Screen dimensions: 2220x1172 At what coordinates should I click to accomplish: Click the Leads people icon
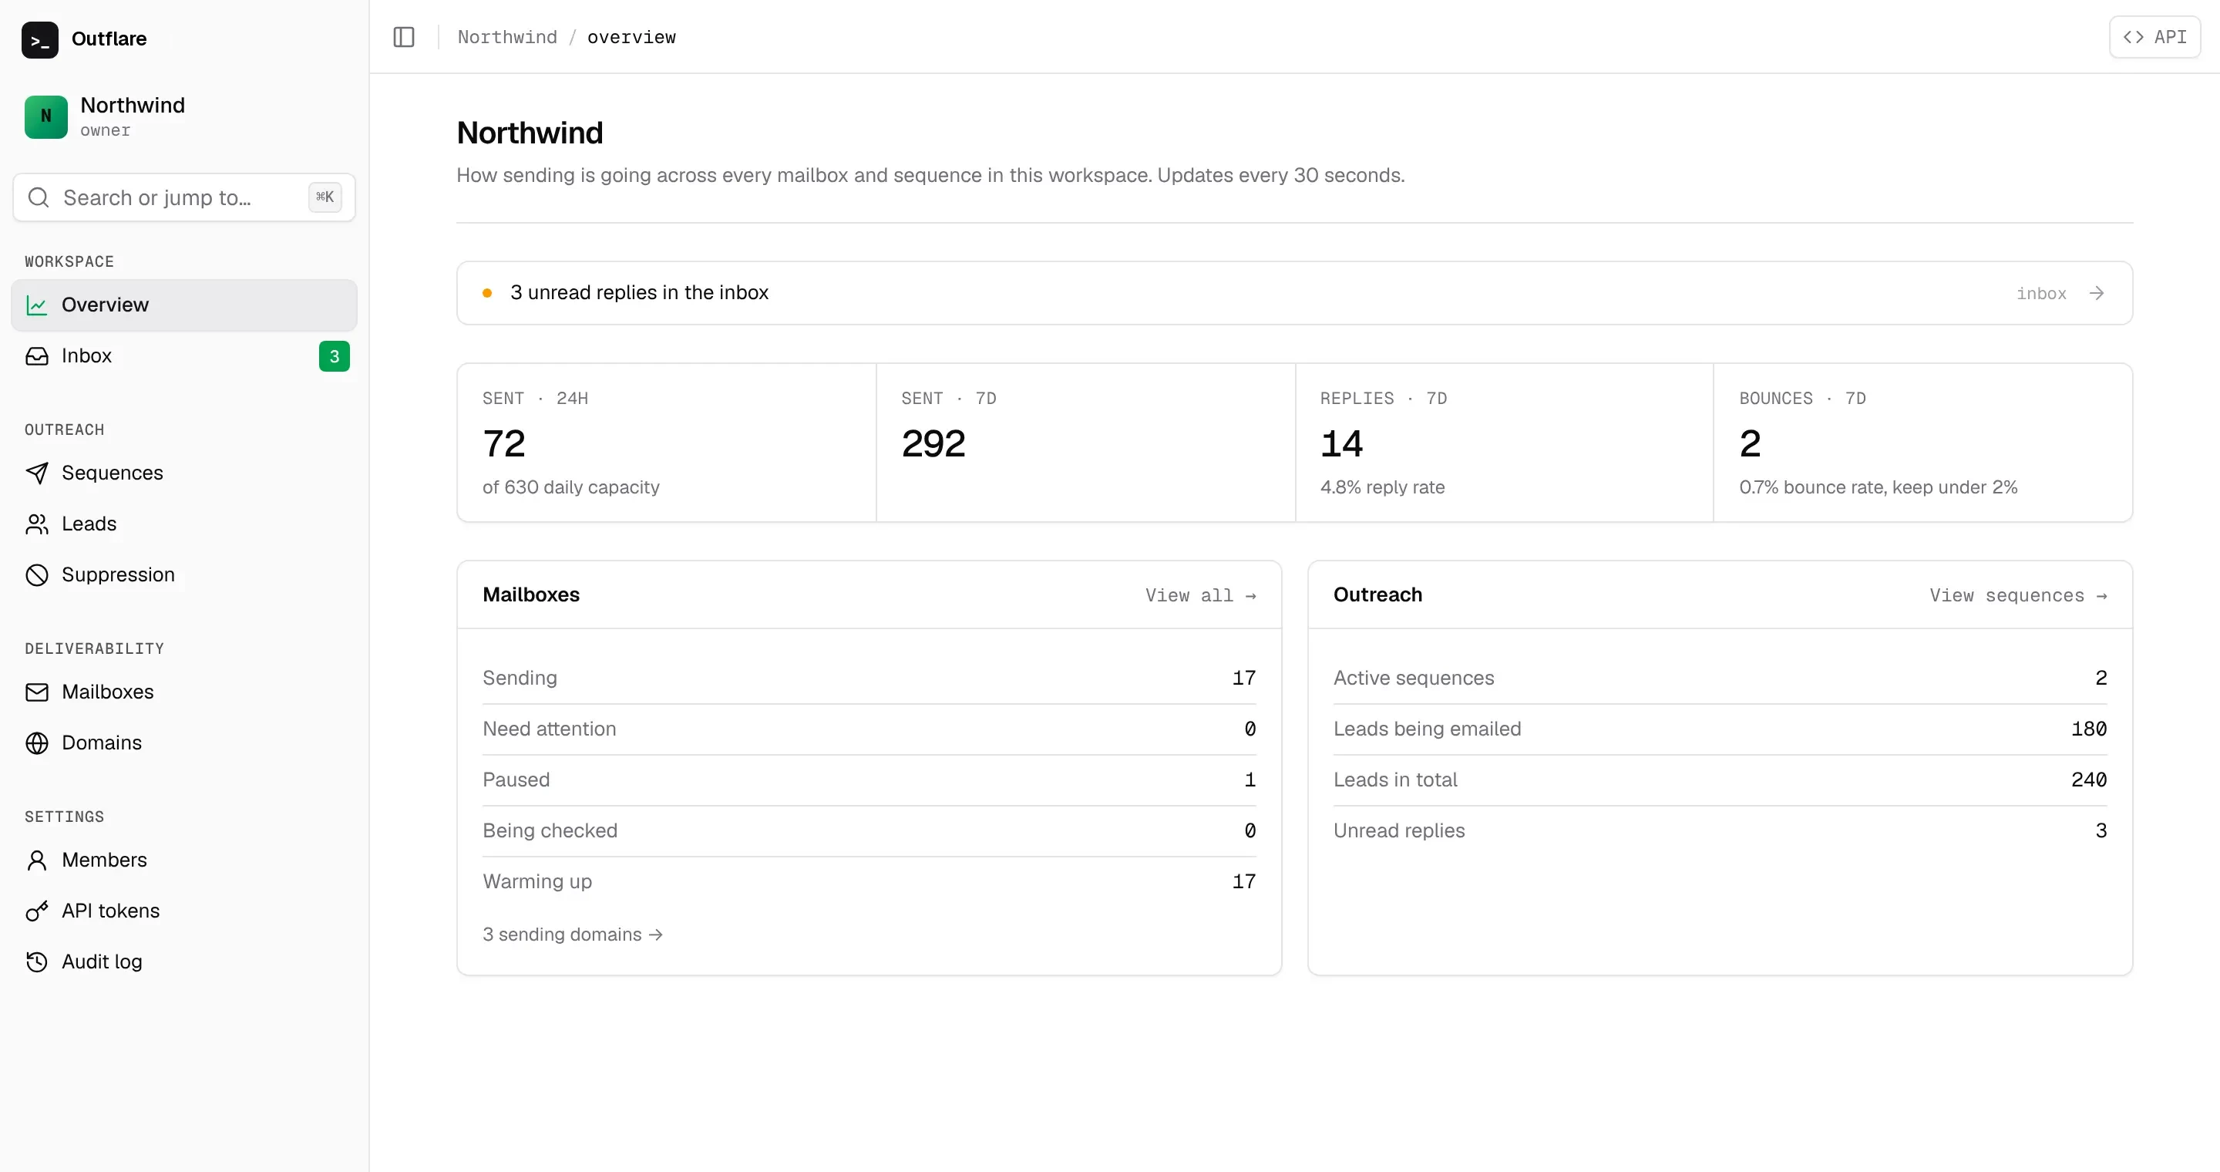coord(37,524)
